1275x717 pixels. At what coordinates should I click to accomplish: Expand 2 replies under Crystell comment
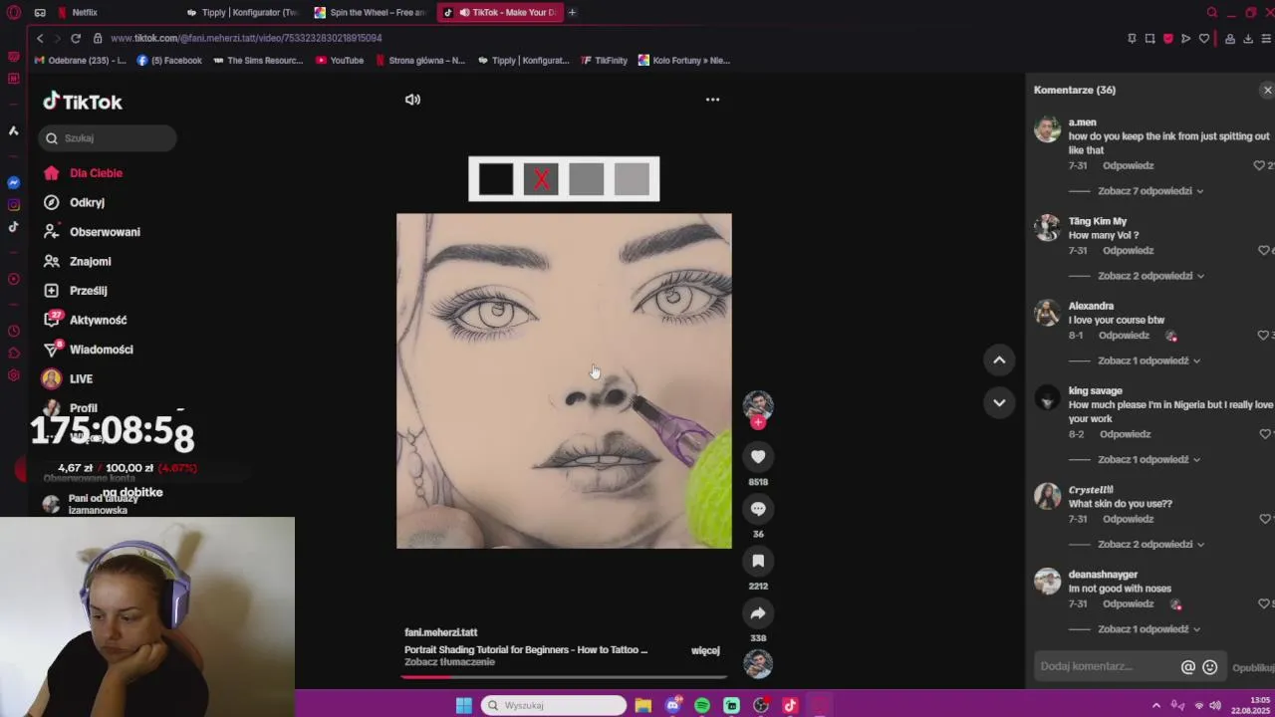(x=1150, y=545)
